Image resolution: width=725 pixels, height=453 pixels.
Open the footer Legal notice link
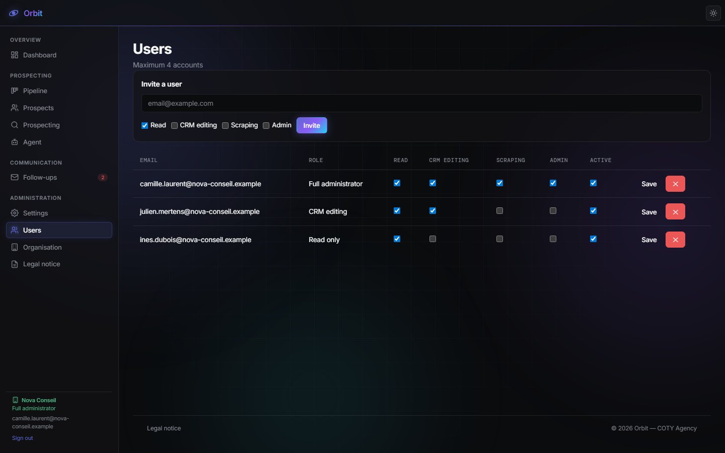pos(164,428)
